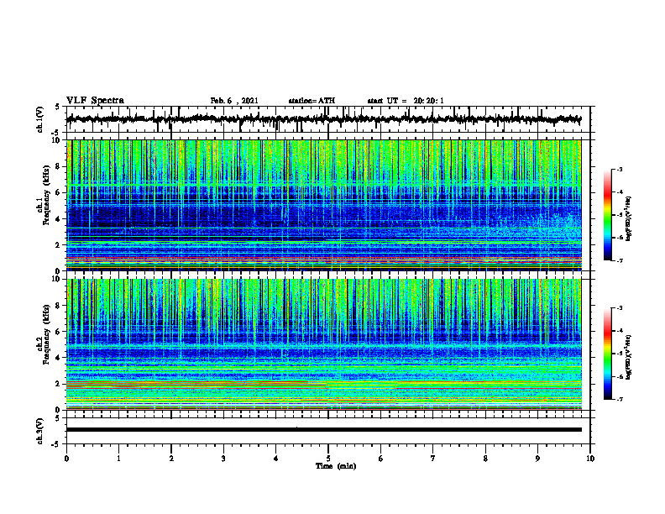The height and width of the screenshot is (514, 665).
Task: Click the "Time (min)" axis title
Action: tap(336, 466)
